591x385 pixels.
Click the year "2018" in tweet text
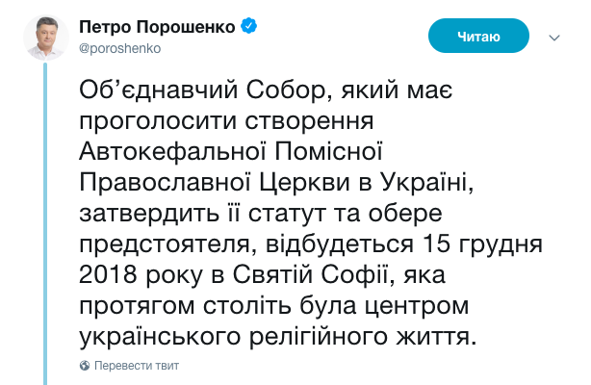[x=110, y=273]
